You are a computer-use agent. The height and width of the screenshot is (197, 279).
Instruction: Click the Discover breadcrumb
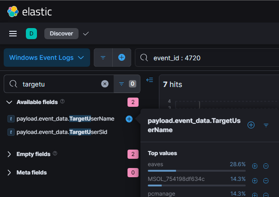61,34
